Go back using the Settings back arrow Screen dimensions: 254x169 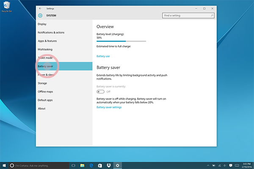40,8
